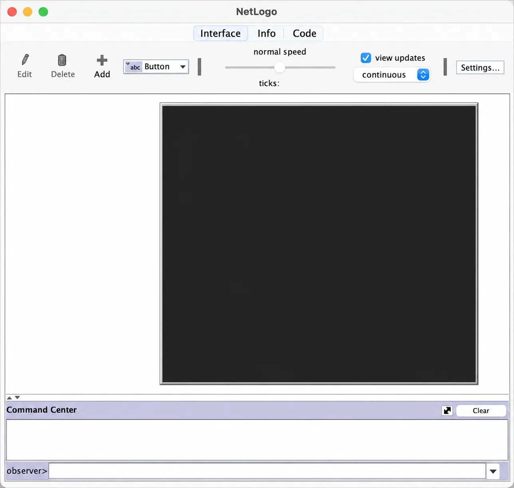Image resolution: width=514 pixels, height=488 pixels.
Task: Click the ticks: label
Action: click(269, 83)
